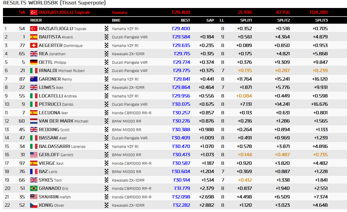Click Spanish flag next to LECUONA Iker

pos(34,113)
